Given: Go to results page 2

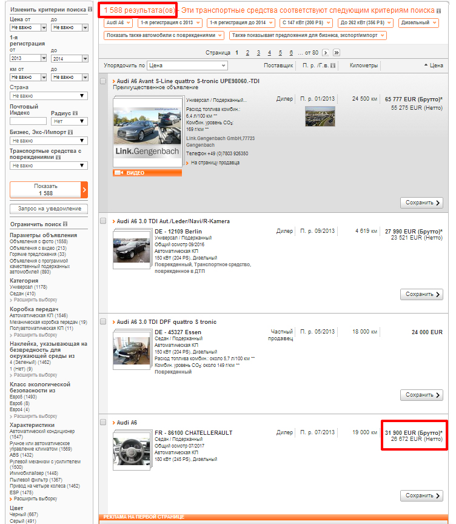Looking at the screenshot, I should (x=247, y=53).
